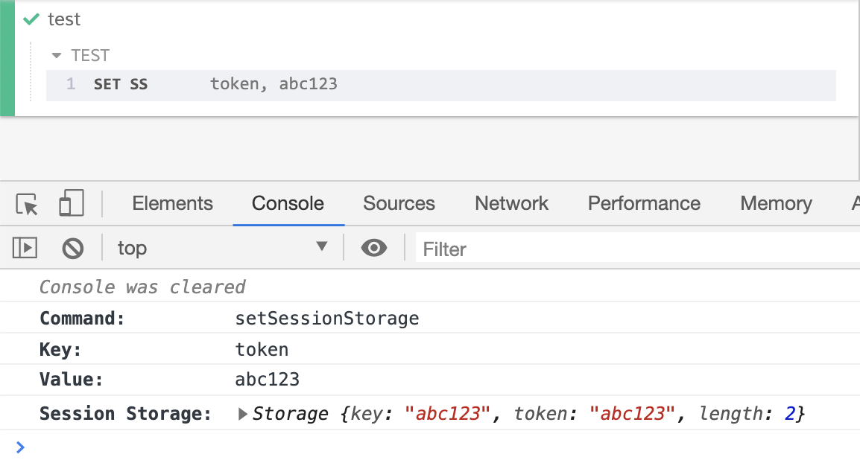Image resolution: width=860 pixels, height=463 pixels.
Task: Switch to the Performance tab
Action: (643, 202)
